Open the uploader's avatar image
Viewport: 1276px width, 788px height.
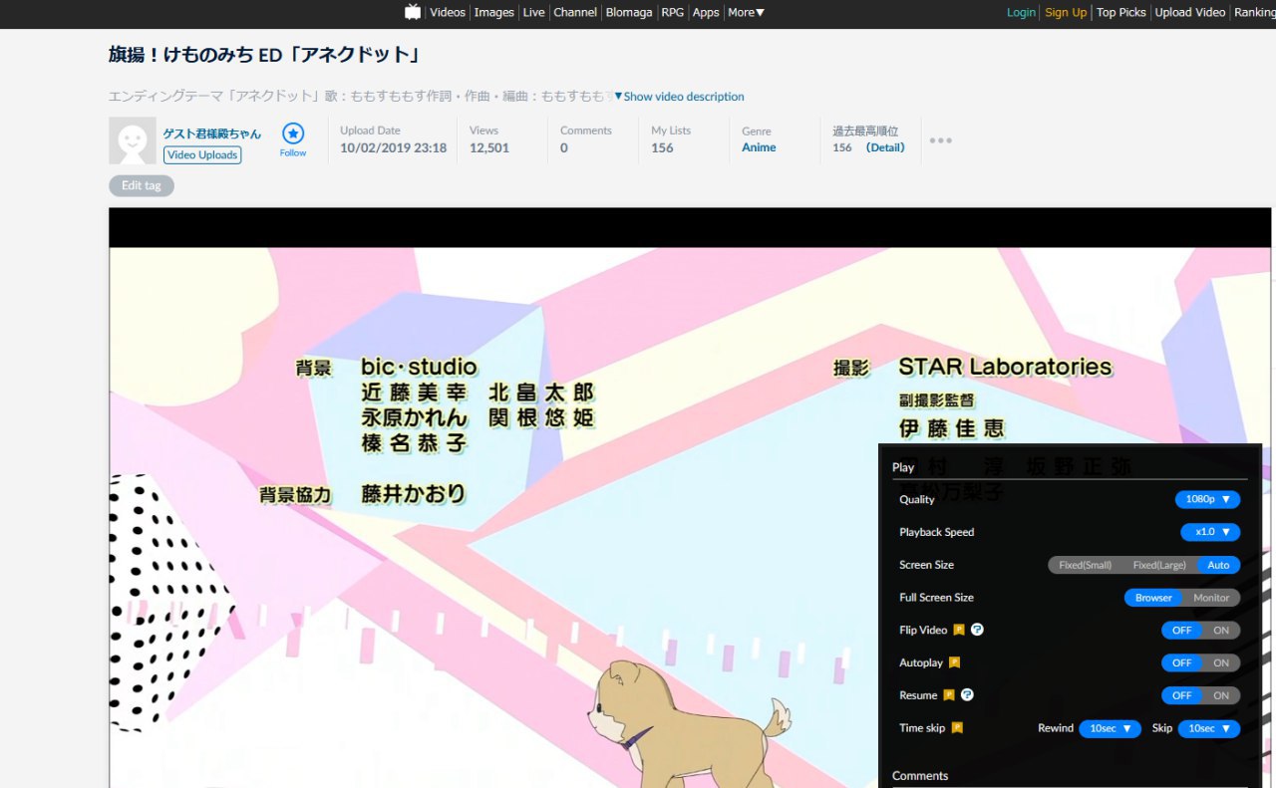(x=133, y=140)
